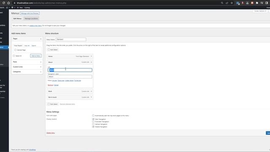Image resolution: width=270 pixels, height=152 pixels.
Task: Tick the top Bulk Select checkbox
Action: pyautogui.click(x=49, y=50)
